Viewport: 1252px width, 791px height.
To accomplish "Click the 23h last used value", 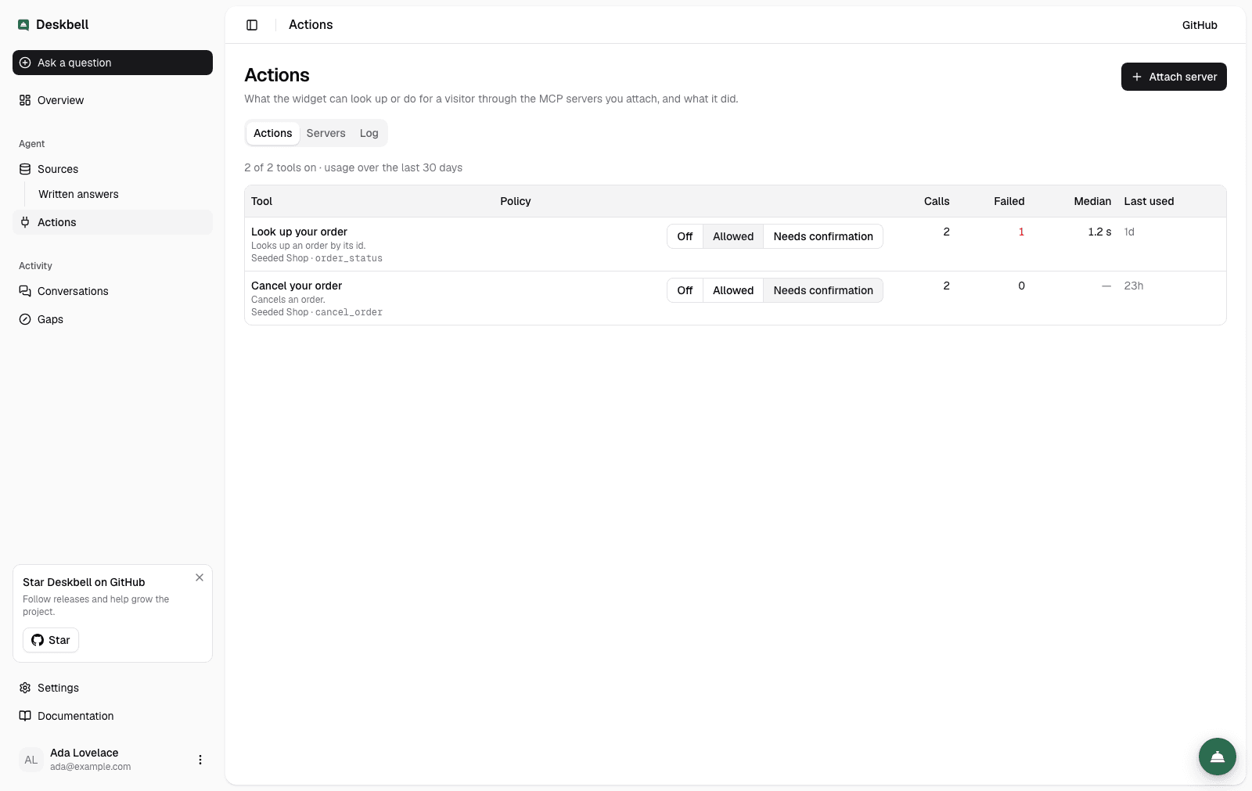I will 1134,286.
